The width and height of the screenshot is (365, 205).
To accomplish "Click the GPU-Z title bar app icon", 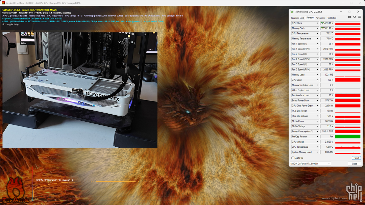I will coord(292,11).
